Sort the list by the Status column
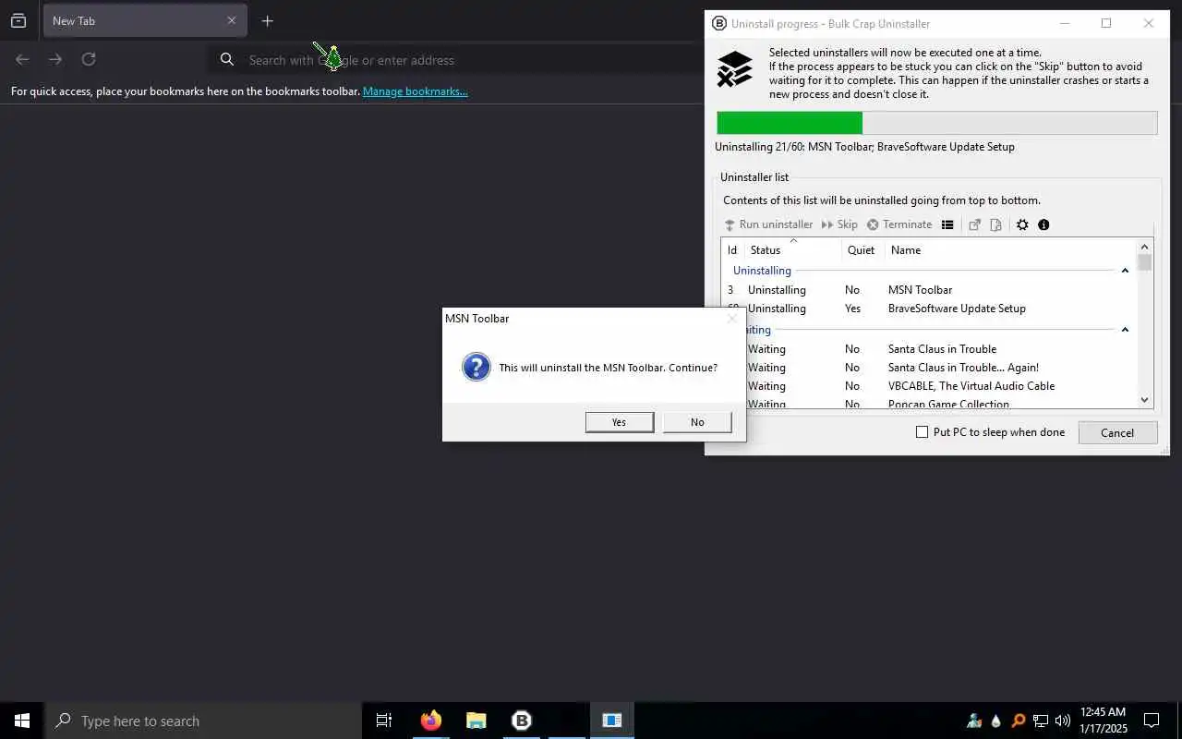 coord(792,249)
